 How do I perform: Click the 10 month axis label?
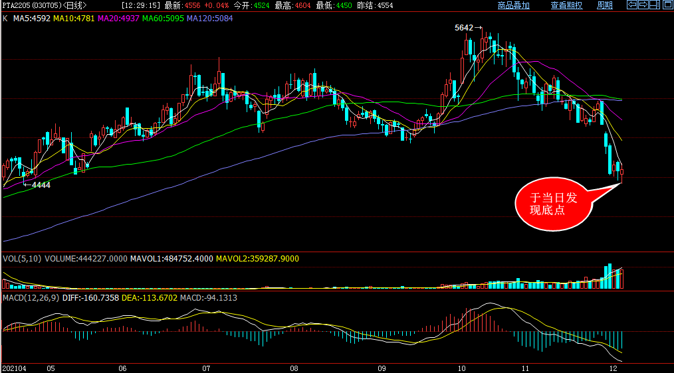pos(461,369)
